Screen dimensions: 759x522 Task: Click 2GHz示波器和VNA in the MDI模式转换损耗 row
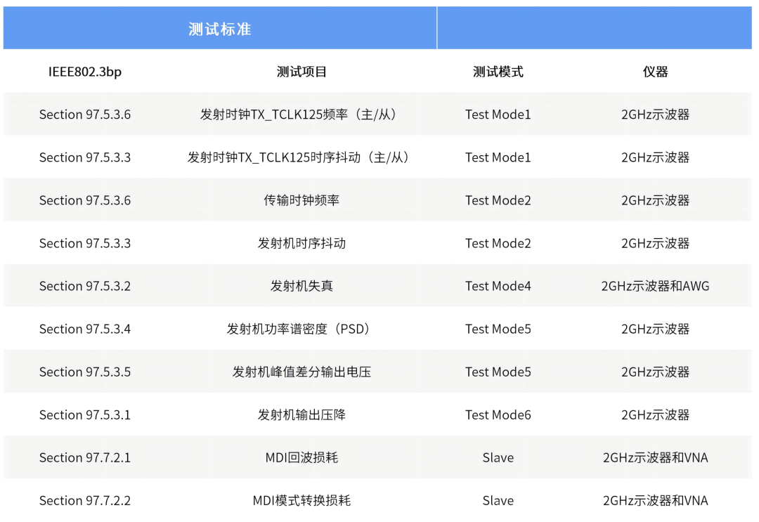point(656,500)
